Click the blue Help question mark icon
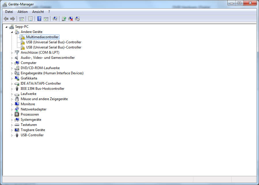This screenshot has height=185, width=259. point(39,19)
